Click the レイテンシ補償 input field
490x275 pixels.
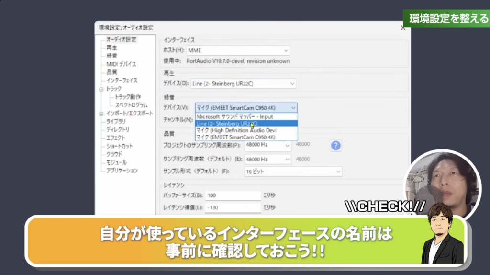tap(233, 207)
